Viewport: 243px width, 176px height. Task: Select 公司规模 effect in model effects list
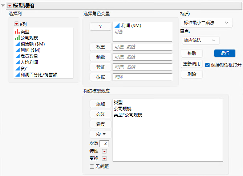tap(122, 108)
